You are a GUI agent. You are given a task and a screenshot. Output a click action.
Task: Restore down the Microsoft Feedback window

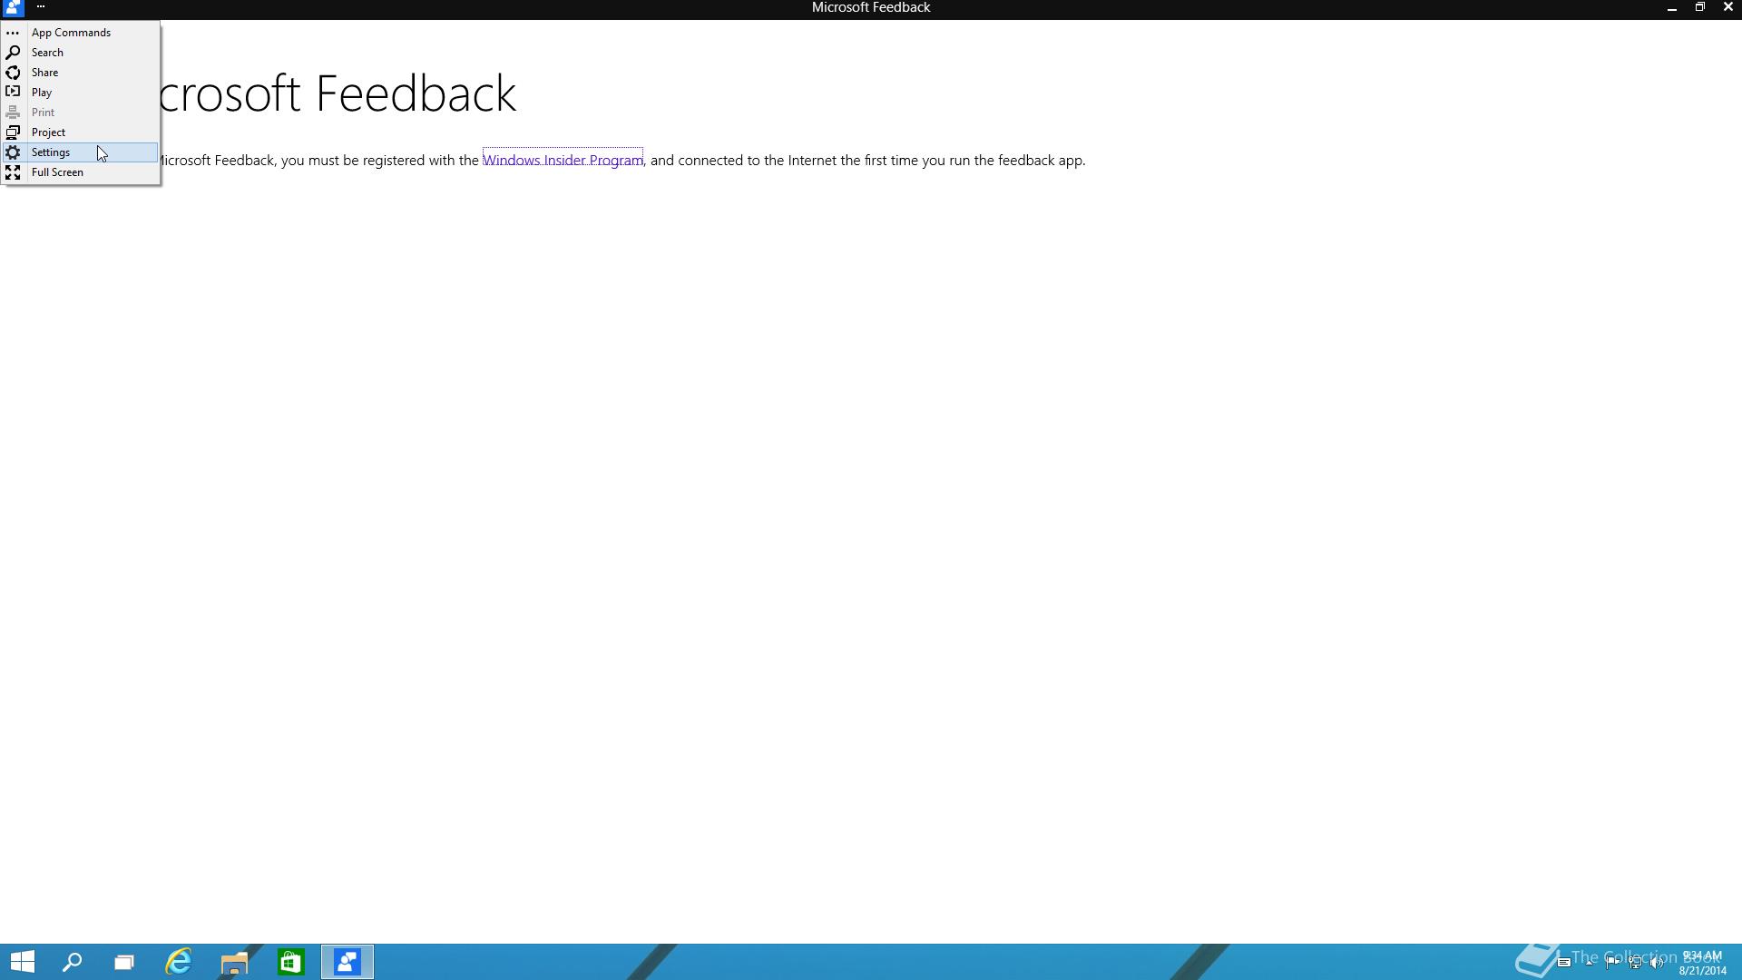coord(1699,7)
